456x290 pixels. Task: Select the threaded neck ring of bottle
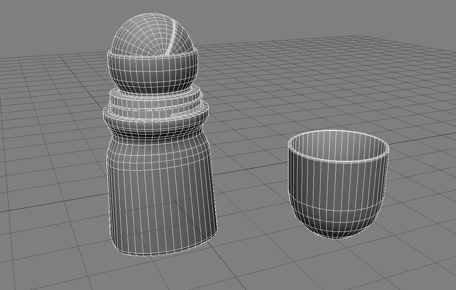(x=156, y=105)
